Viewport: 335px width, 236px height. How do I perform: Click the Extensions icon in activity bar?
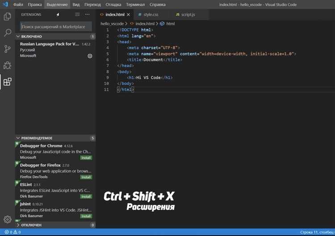point(8,82)
